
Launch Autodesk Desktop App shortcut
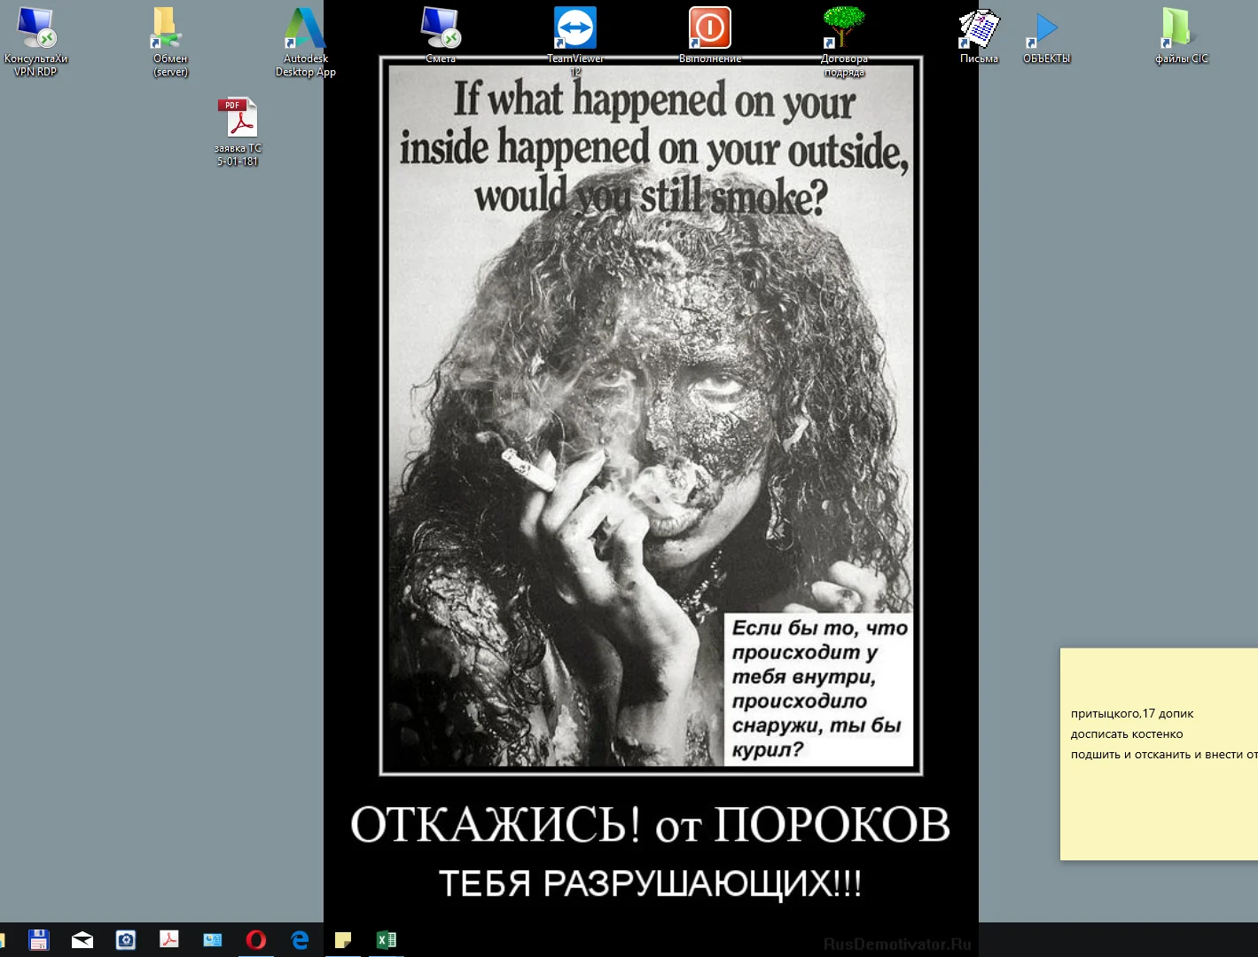(x=305, y=29)
